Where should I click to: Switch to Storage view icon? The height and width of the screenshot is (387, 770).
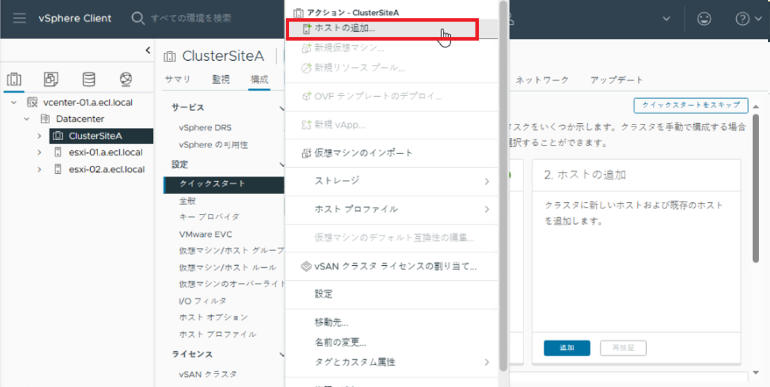point(89,79)
